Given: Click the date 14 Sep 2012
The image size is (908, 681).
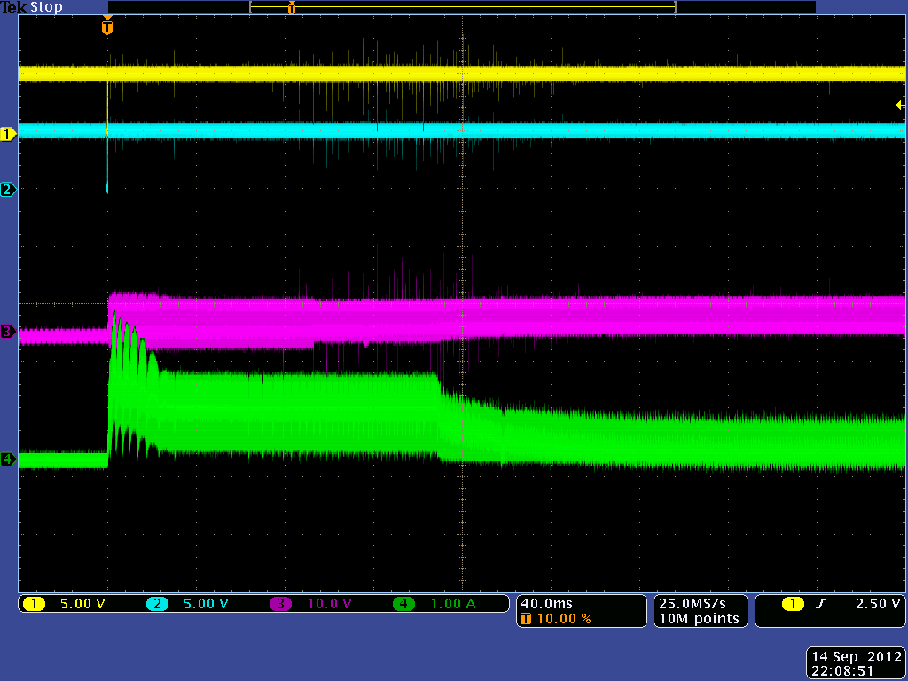Looking at the screenshot, I should coord(857,657).
